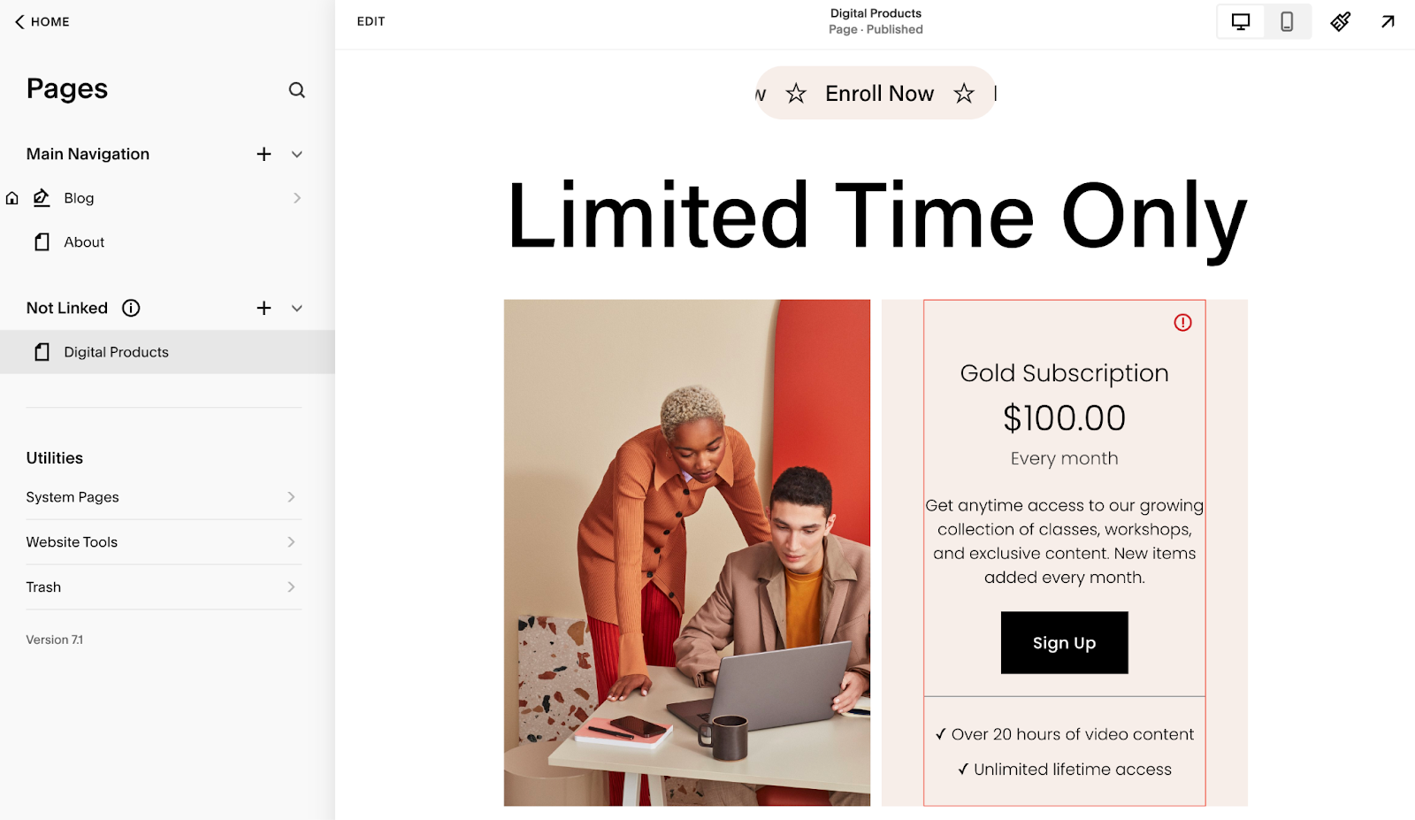1415x820 pixels.
Task: Open the preview in a new tab arrow
Action: pyautogui.click(x=1388, y=21)
